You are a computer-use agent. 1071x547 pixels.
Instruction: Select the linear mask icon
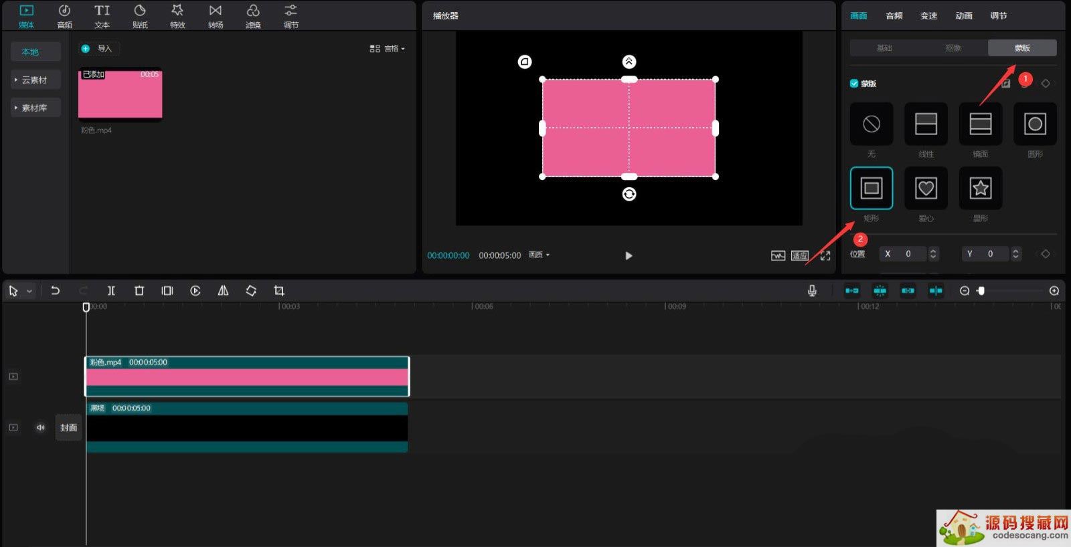[x=926, y=124]
